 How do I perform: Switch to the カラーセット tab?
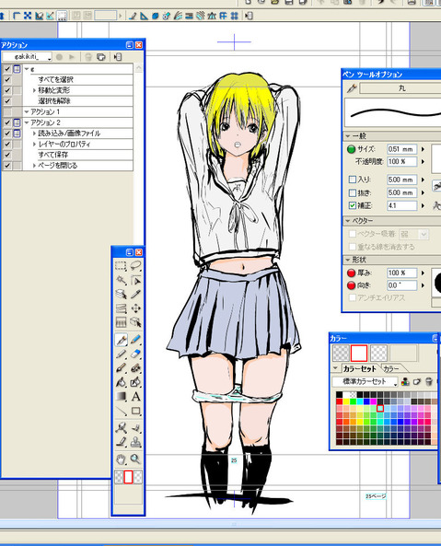(x=359, y=368)
